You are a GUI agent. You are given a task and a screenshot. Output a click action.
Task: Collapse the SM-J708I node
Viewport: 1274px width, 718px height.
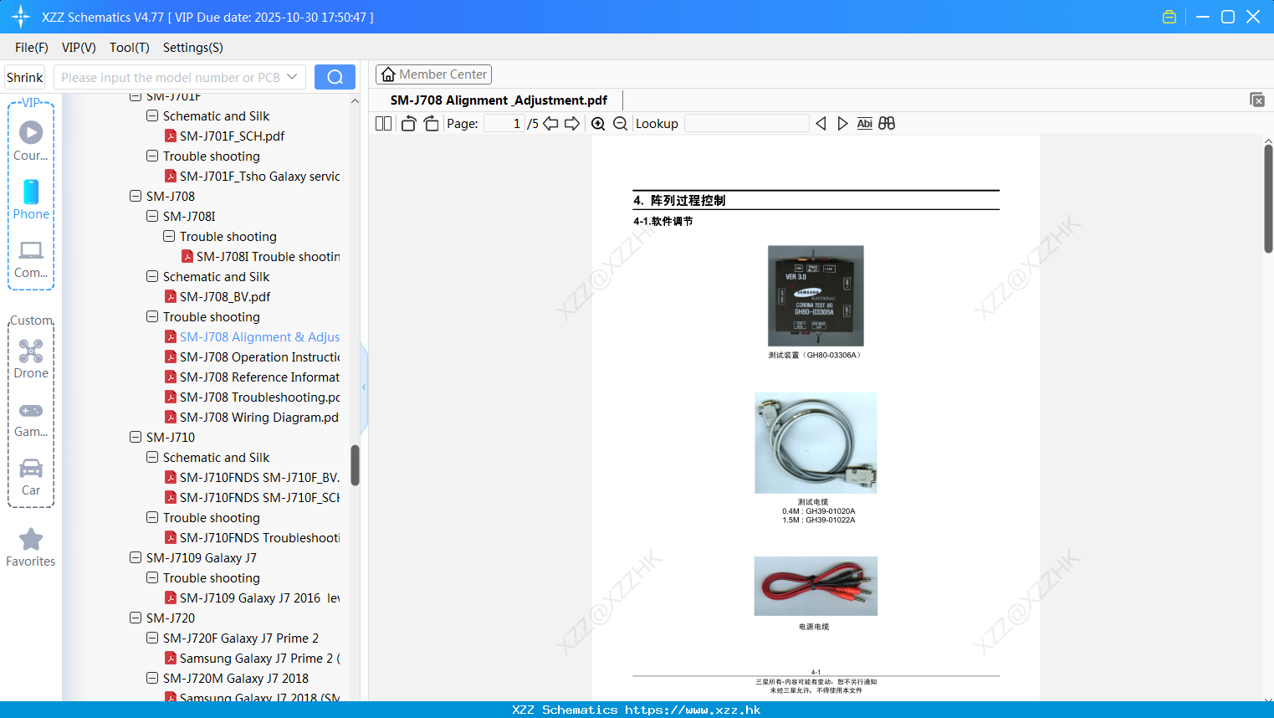152,216
